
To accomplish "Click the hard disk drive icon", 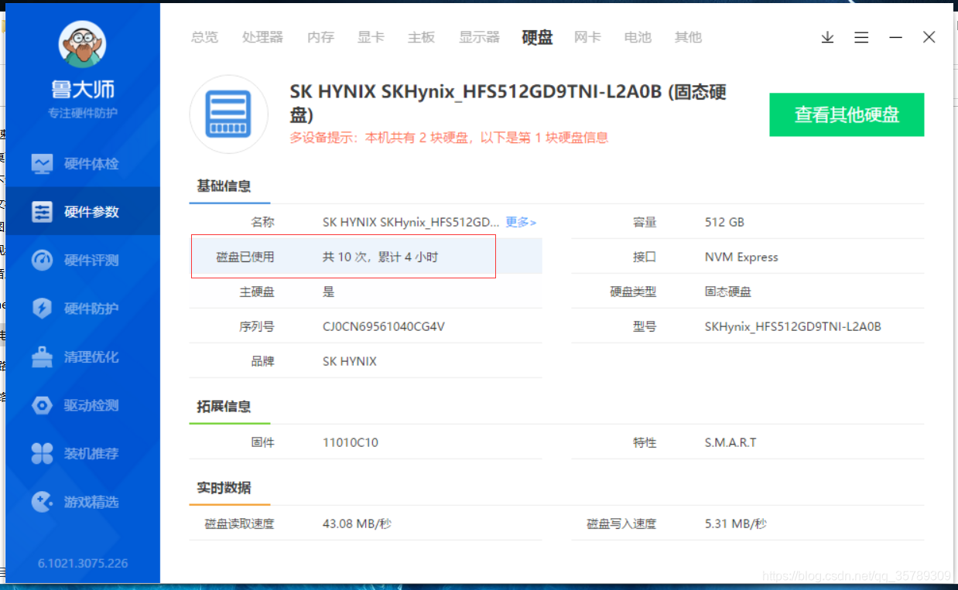I will coord(229,114).
